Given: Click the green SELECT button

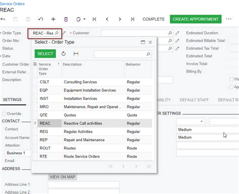Looking at the screenshot, I should tap(45, 54).
